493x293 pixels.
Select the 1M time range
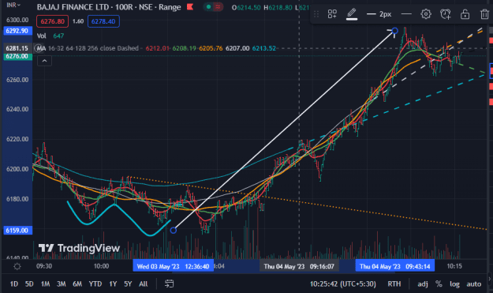click(45, 284)
